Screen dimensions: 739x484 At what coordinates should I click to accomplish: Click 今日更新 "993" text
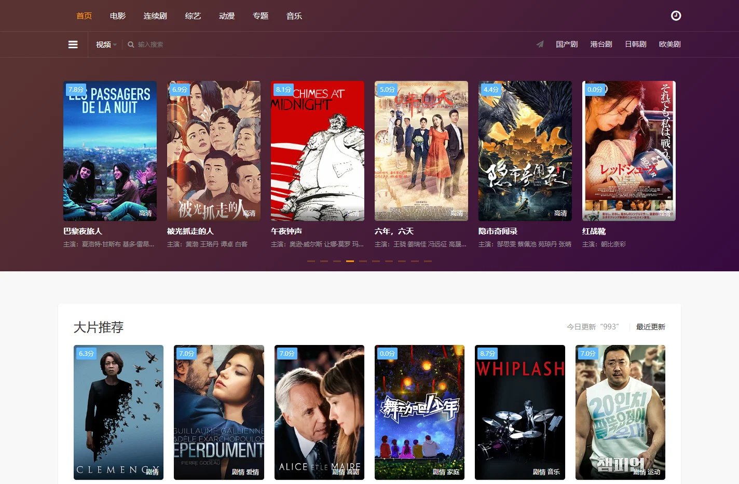click(x=593, y=327)
